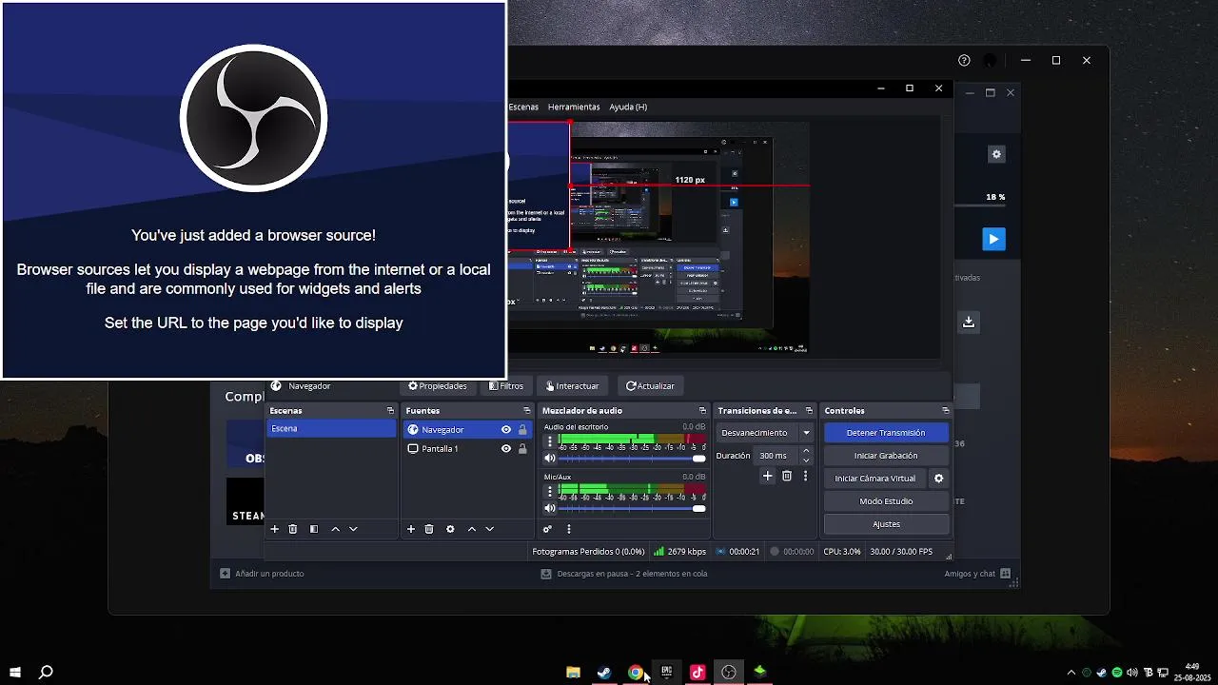Remove selected source with trash icon
The height and width of the screenshot is (685, 1218).
coord(429,529)
